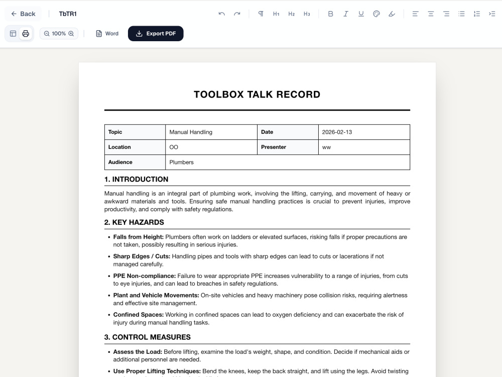Center align the text
Viewport: 502px width, 377px height.
click(431, 14)
